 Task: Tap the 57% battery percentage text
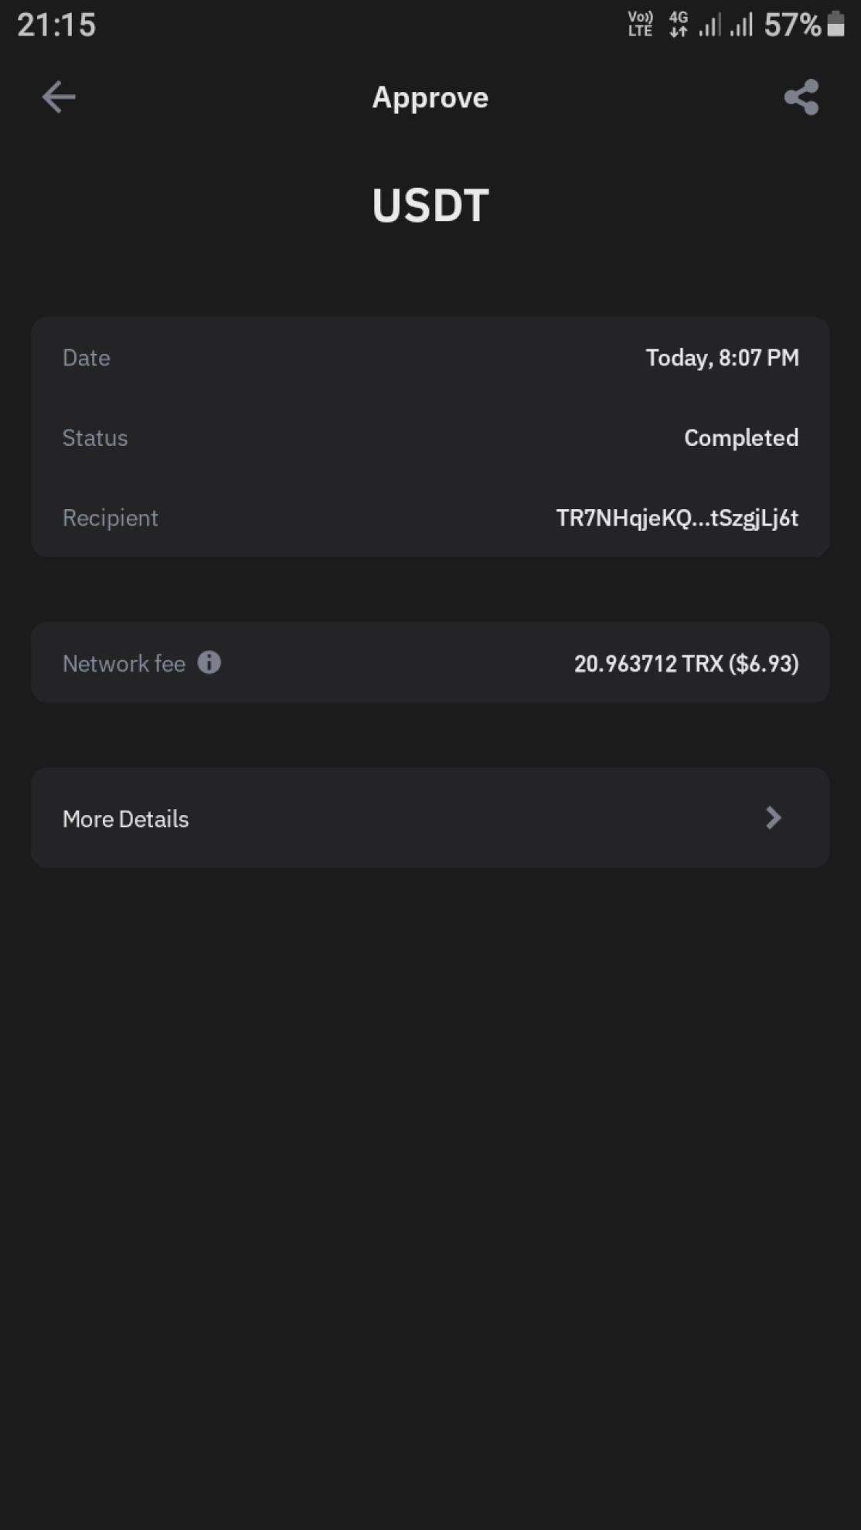(791, 25)
